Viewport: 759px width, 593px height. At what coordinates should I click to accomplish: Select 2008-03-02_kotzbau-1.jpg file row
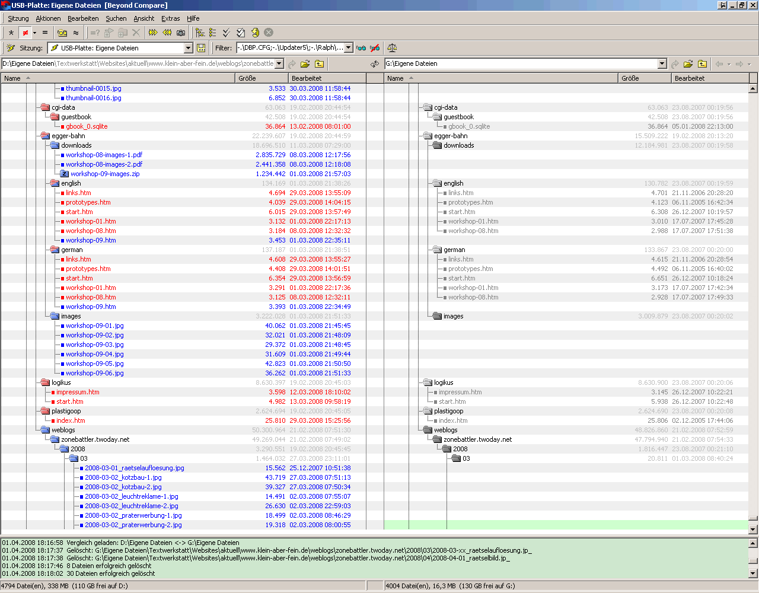point(123,477)
